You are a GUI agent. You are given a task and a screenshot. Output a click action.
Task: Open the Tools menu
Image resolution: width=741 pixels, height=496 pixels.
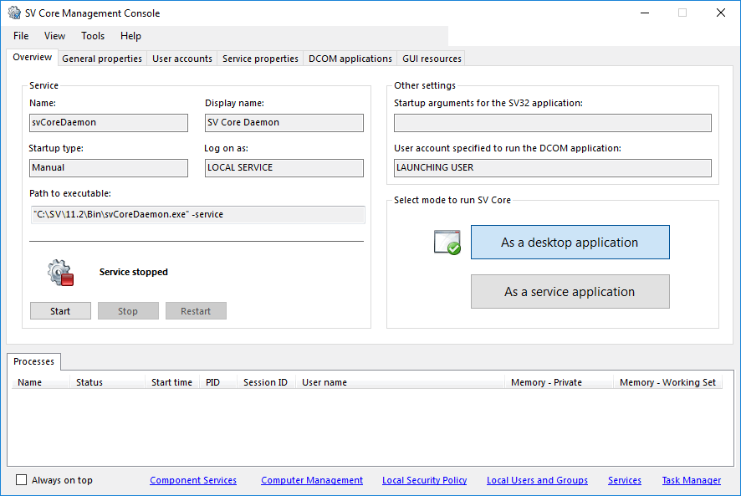tap(92, 36)
